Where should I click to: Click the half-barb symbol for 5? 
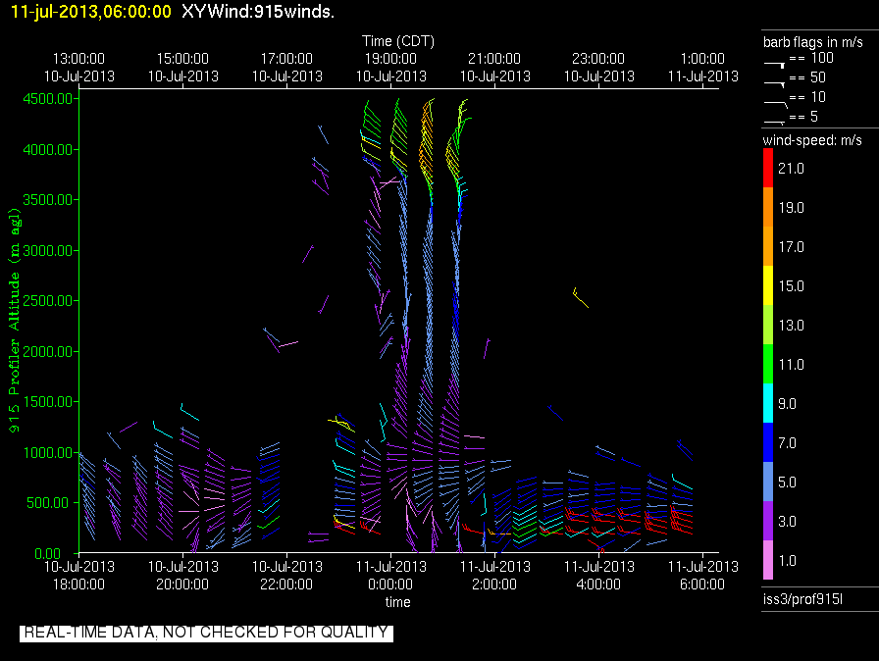click(775, 122)
